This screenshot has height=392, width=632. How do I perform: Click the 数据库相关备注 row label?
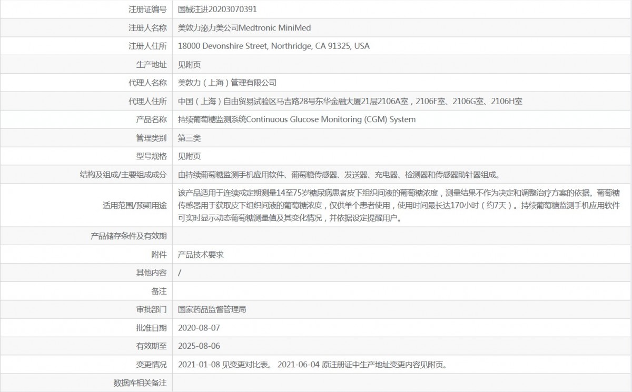[140, 383]
